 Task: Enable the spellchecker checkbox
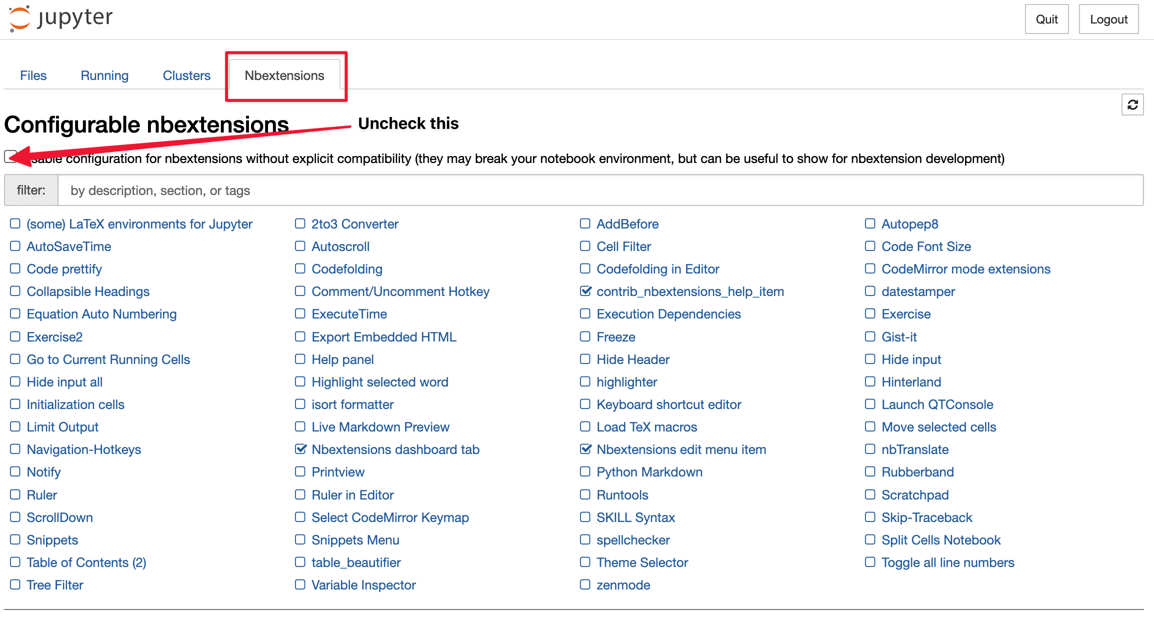(585, 539)
